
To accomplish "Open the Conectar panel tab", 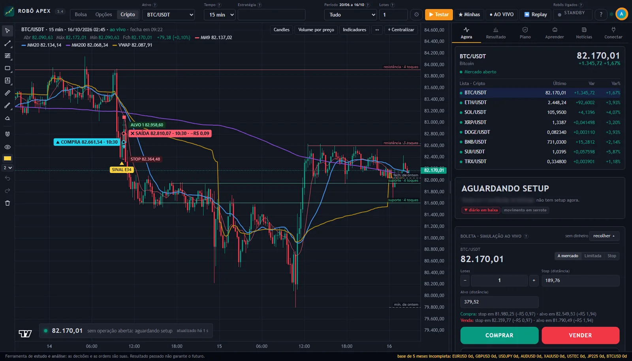I will (613, 33).
